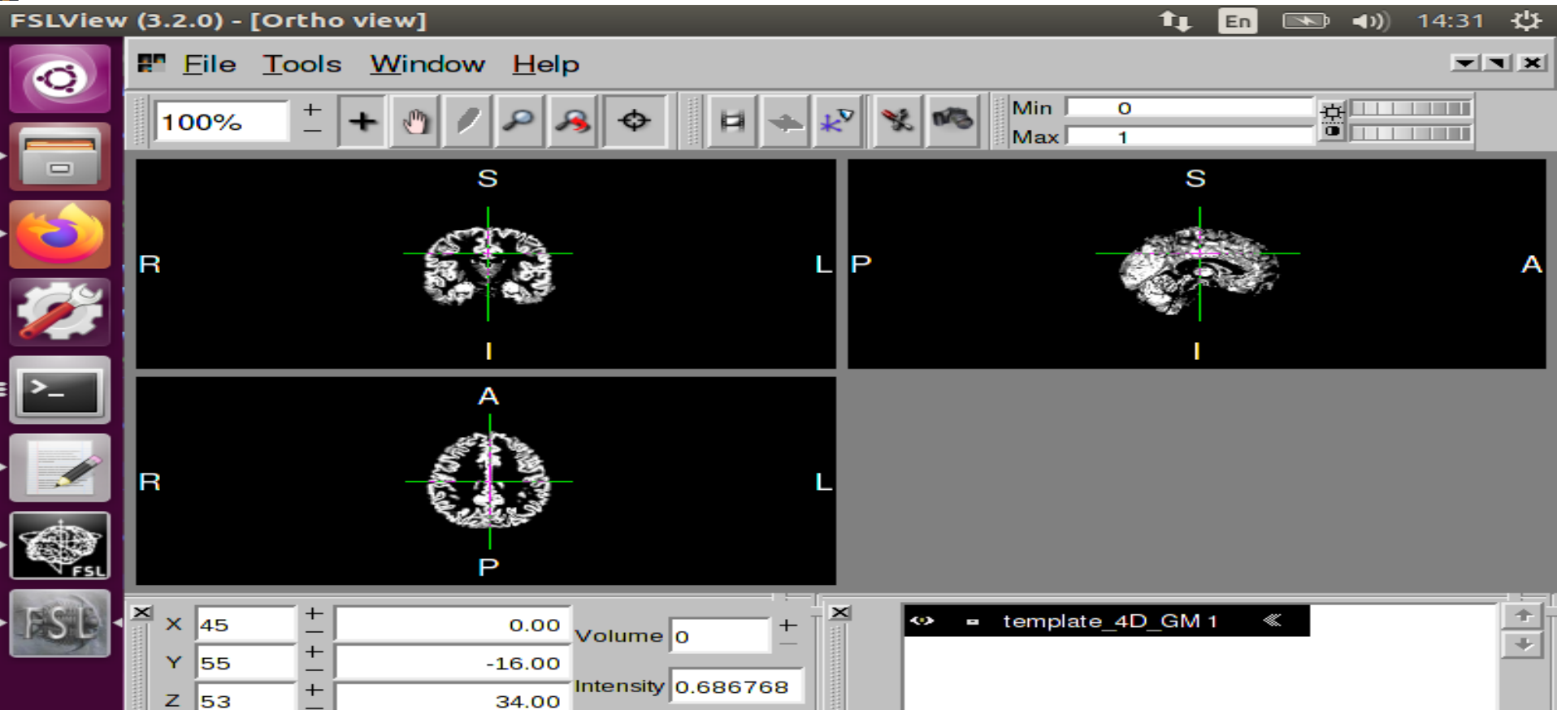Click the grey arrow toolbar icon
This screenshot has height=710, width=1557.
785,122
